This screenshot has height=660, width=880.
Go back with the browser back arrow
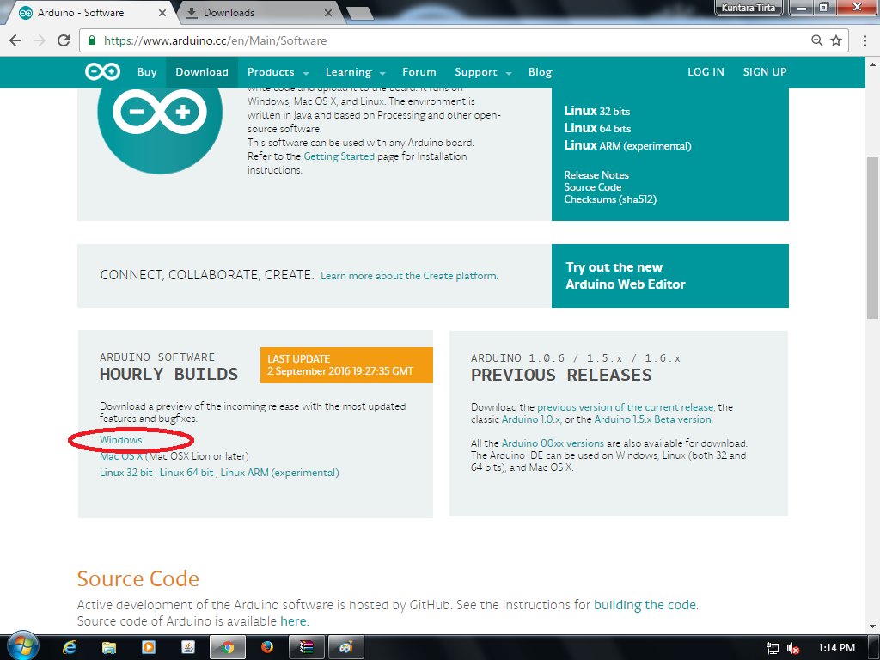pos(15,40)
